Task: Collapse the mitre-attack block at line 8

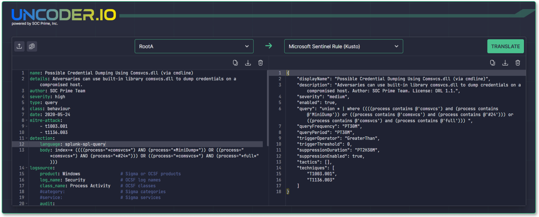Action: (27, 121)
